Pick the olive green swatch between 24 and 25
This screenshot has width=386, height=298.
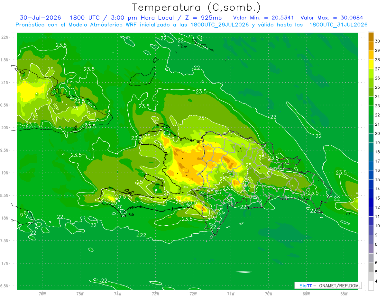pos(371,92)
